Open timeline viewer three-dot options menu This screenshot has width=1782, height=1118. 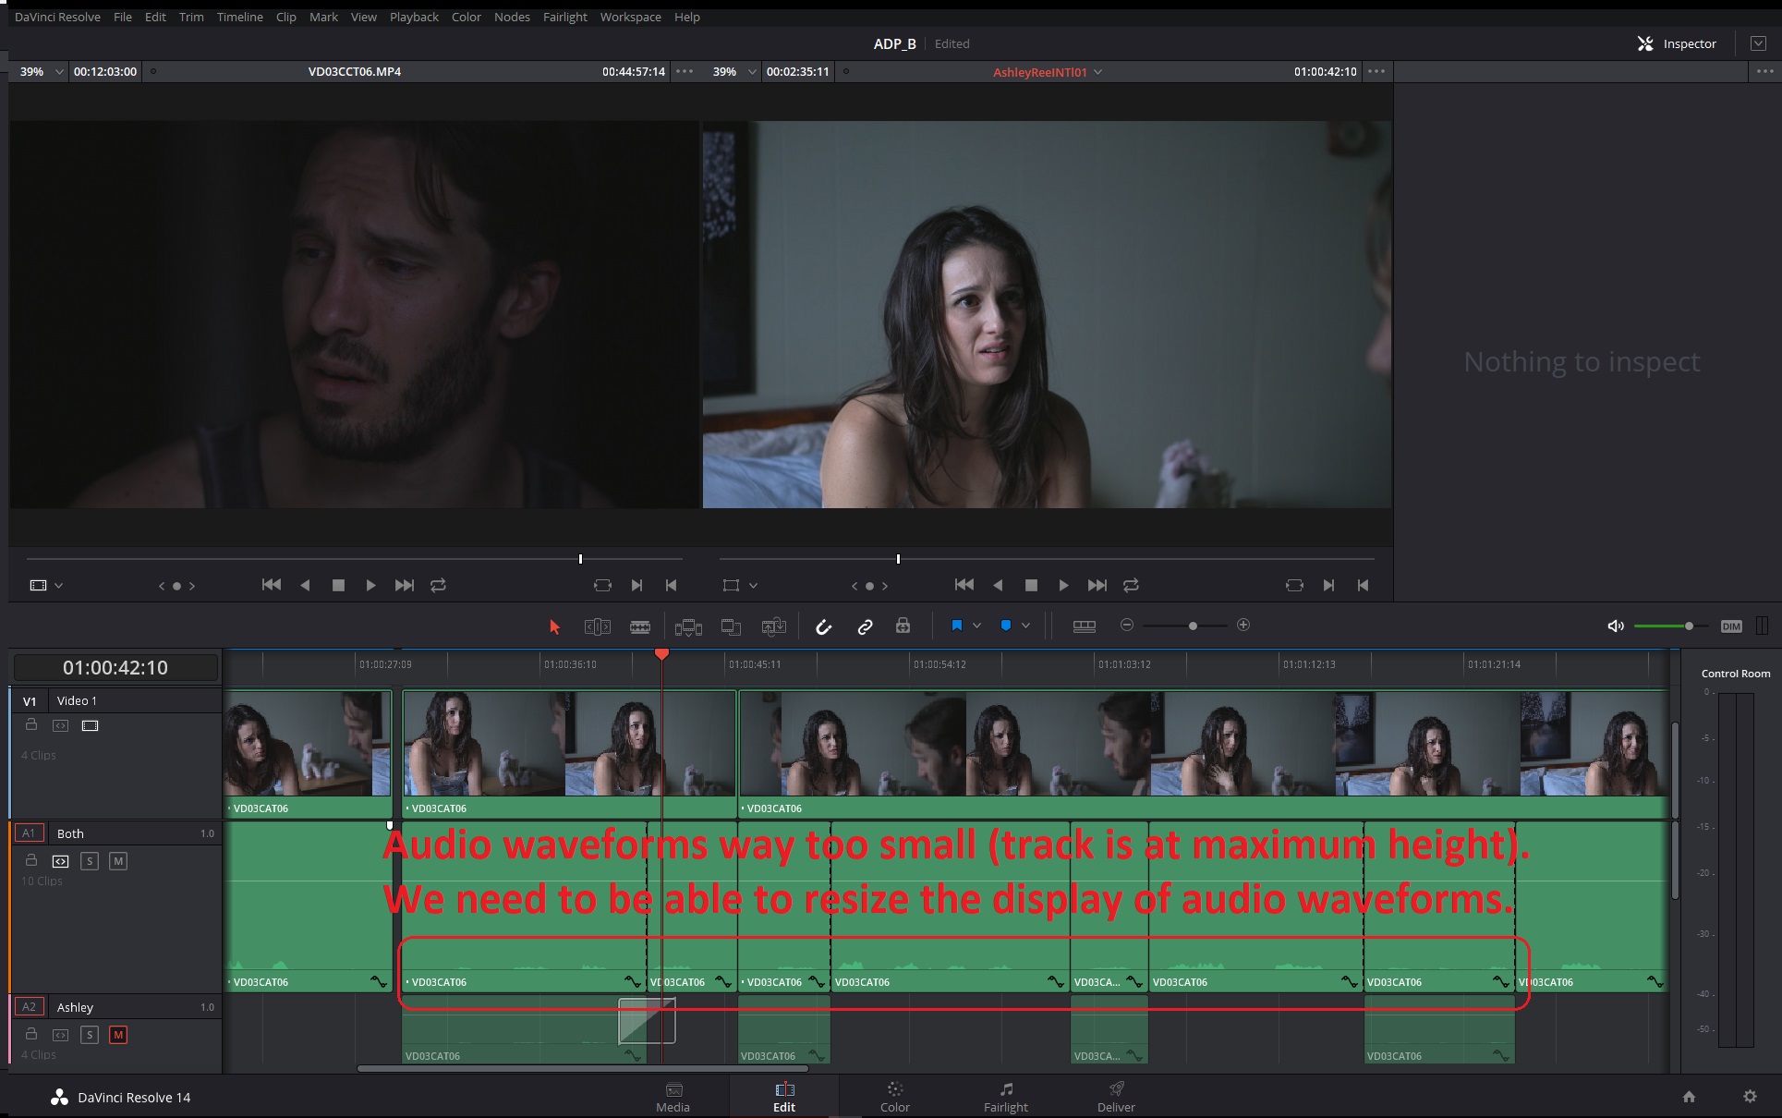click(1376, 71)
